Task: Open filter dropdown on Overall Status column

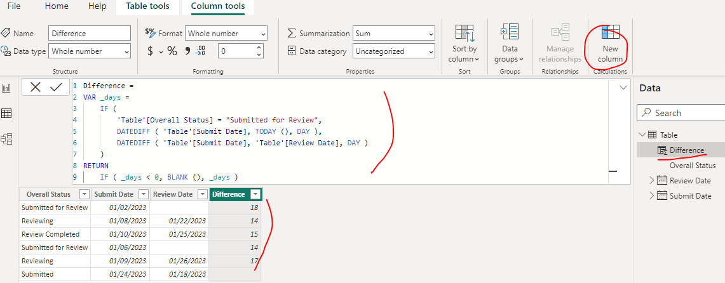Action: click(84, 194)
